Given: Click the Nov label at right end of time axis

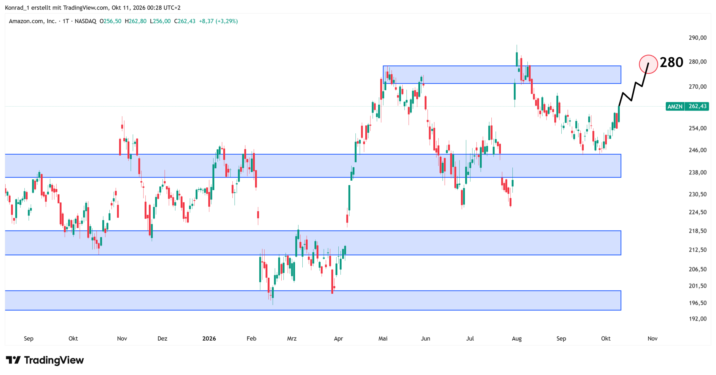Looking at the screenshot, I should 653,339.
